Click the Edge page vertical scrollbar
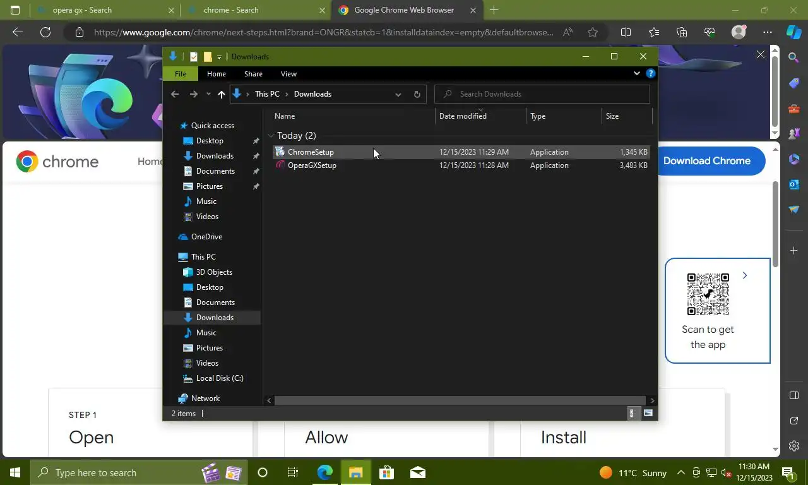 point(776,224)
